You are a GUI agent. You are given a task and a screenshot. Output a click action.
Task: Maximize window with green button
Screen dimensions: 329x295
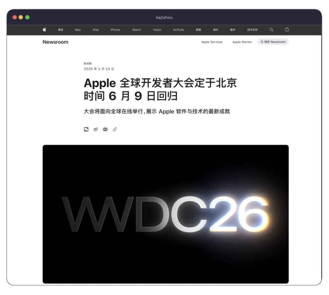pyautogui.click(x=27, y=17)
